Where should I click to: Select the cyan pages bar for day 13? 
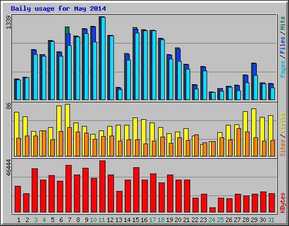[120, 94]
